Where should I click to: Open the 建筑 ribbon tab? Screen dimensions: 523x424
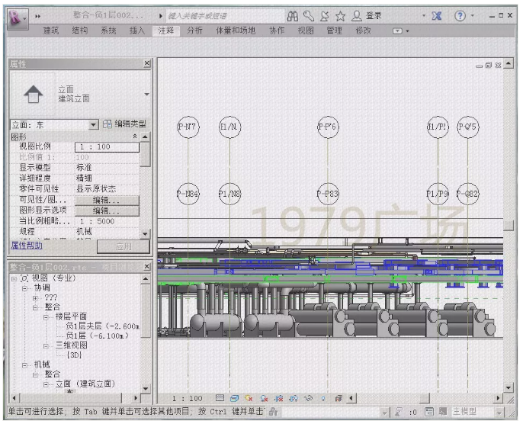[51, 31]
